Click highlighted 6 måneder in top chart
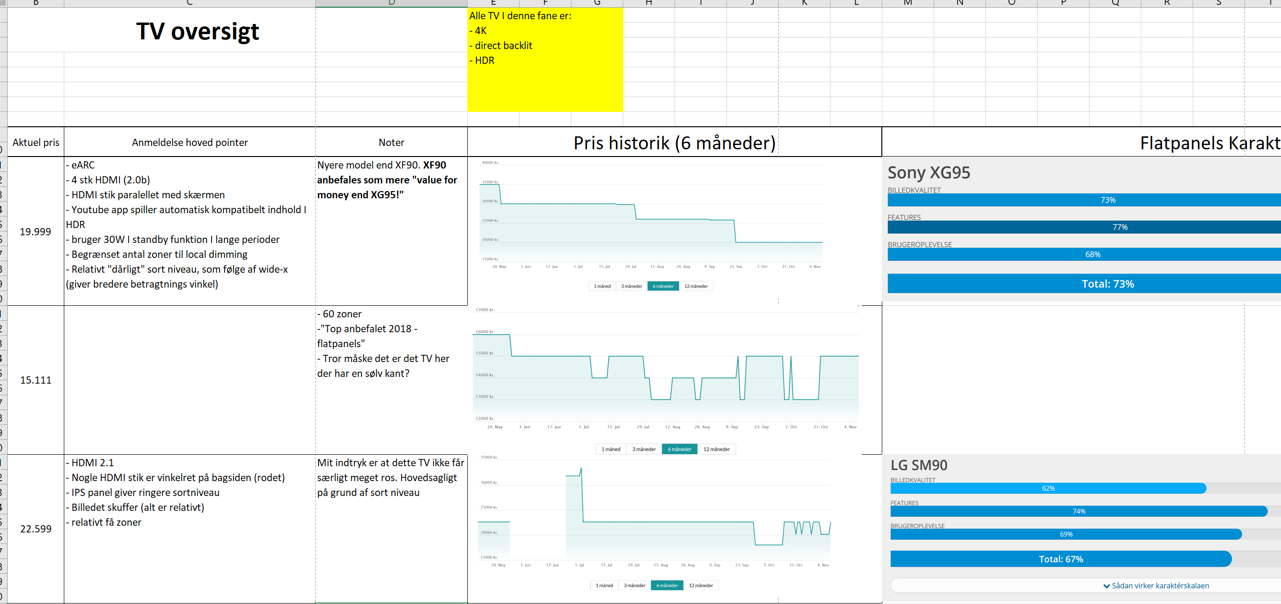Viewport: 1281px width, 604px height. tap(663, 286)
